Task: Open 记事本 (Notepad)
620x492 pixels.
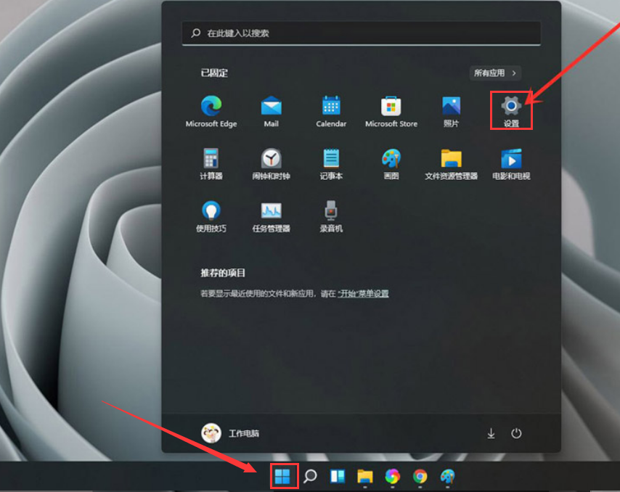Action: [x=330, y=160]
